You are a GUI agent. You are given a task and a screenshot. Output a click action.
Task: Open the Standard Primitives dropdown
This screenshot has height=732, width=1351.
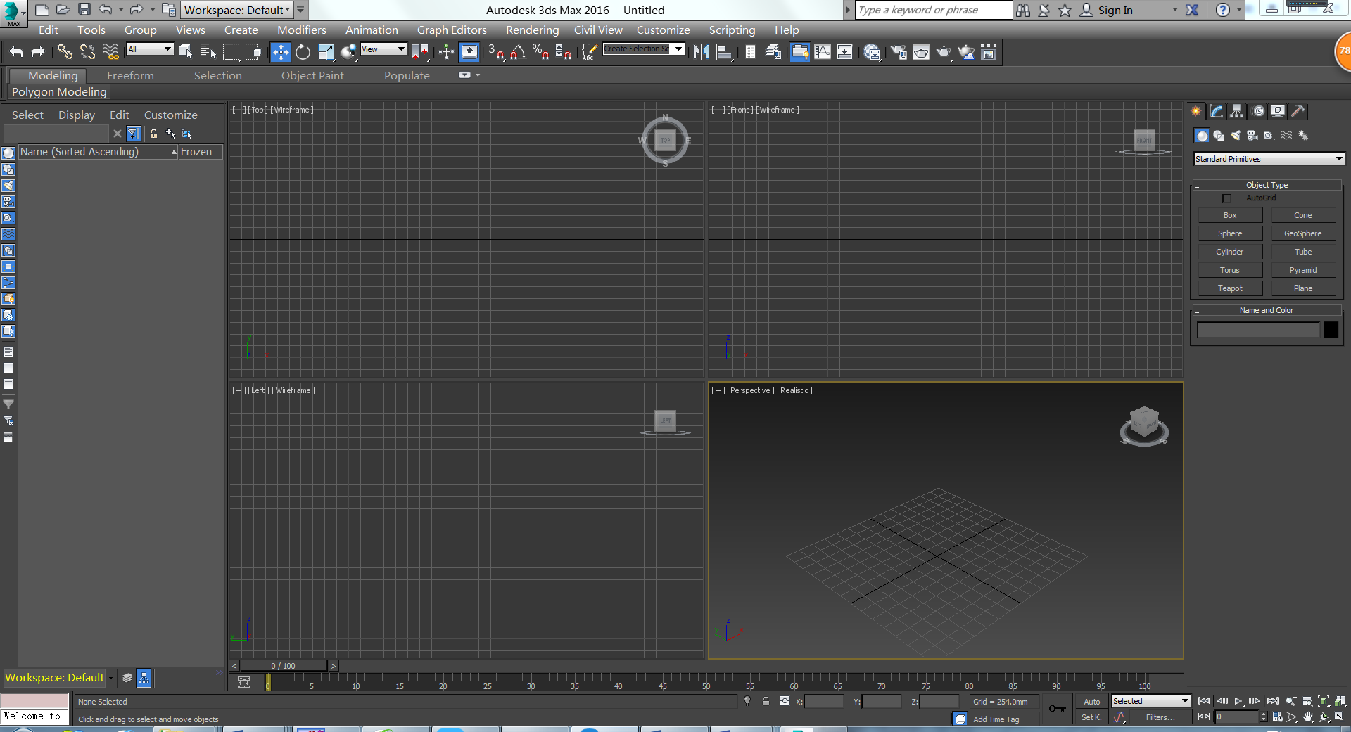tap(1269, 159)
